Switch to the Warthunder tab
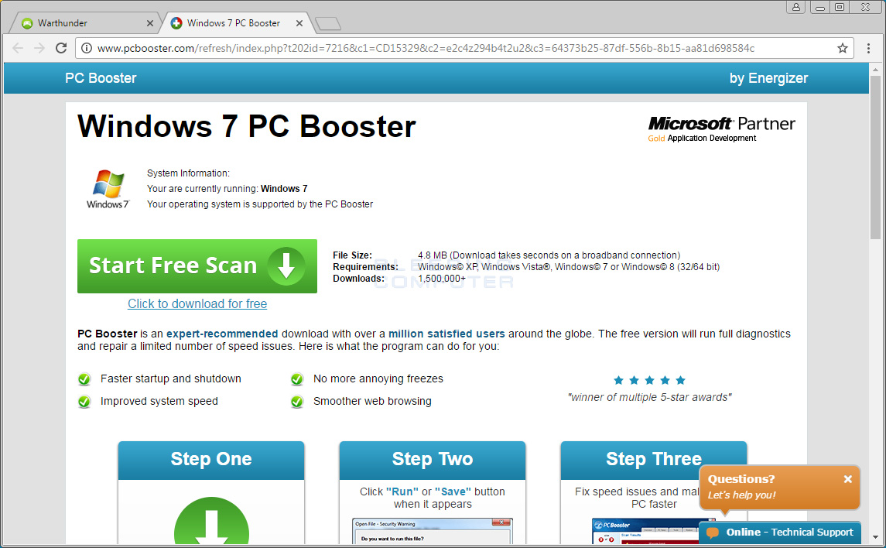886x548 pixels. [x=85, y=23]
